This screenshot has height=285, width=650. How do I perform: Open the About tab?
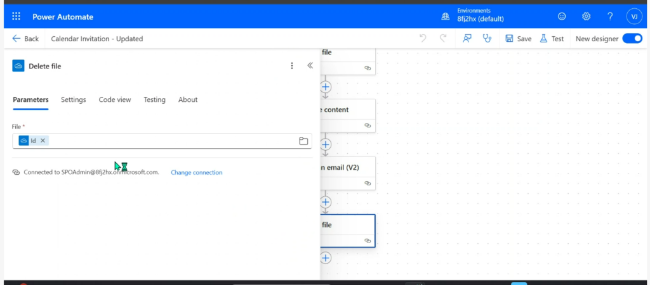[x=188, y=99]
